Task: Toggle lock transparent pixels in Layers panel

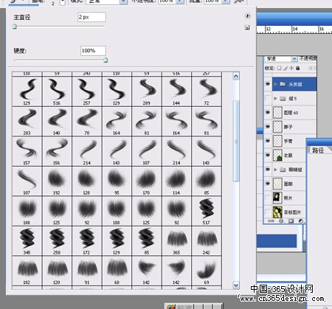Action: click(279, 68)
